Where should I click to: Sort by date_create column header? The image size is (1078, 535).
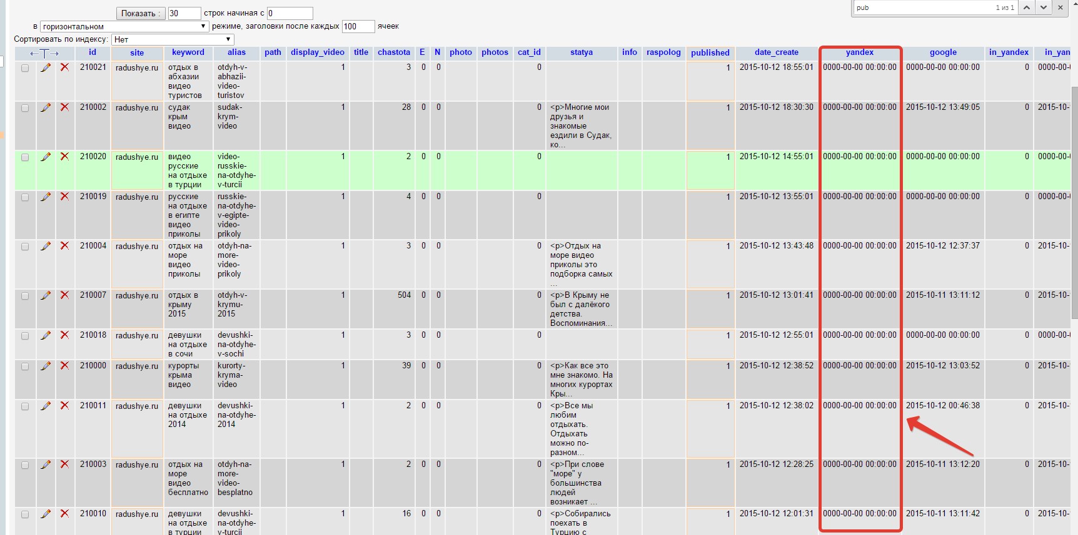tap(777, 52)
